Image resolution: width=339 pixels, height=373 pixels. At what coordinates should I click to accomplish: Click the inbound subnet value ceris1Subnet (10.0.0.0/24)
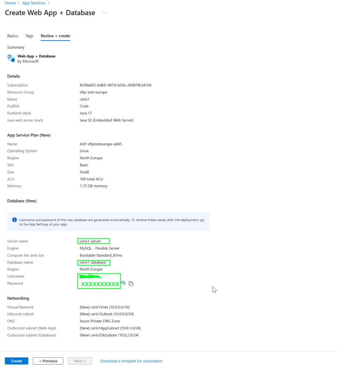(x=107, y=314)
